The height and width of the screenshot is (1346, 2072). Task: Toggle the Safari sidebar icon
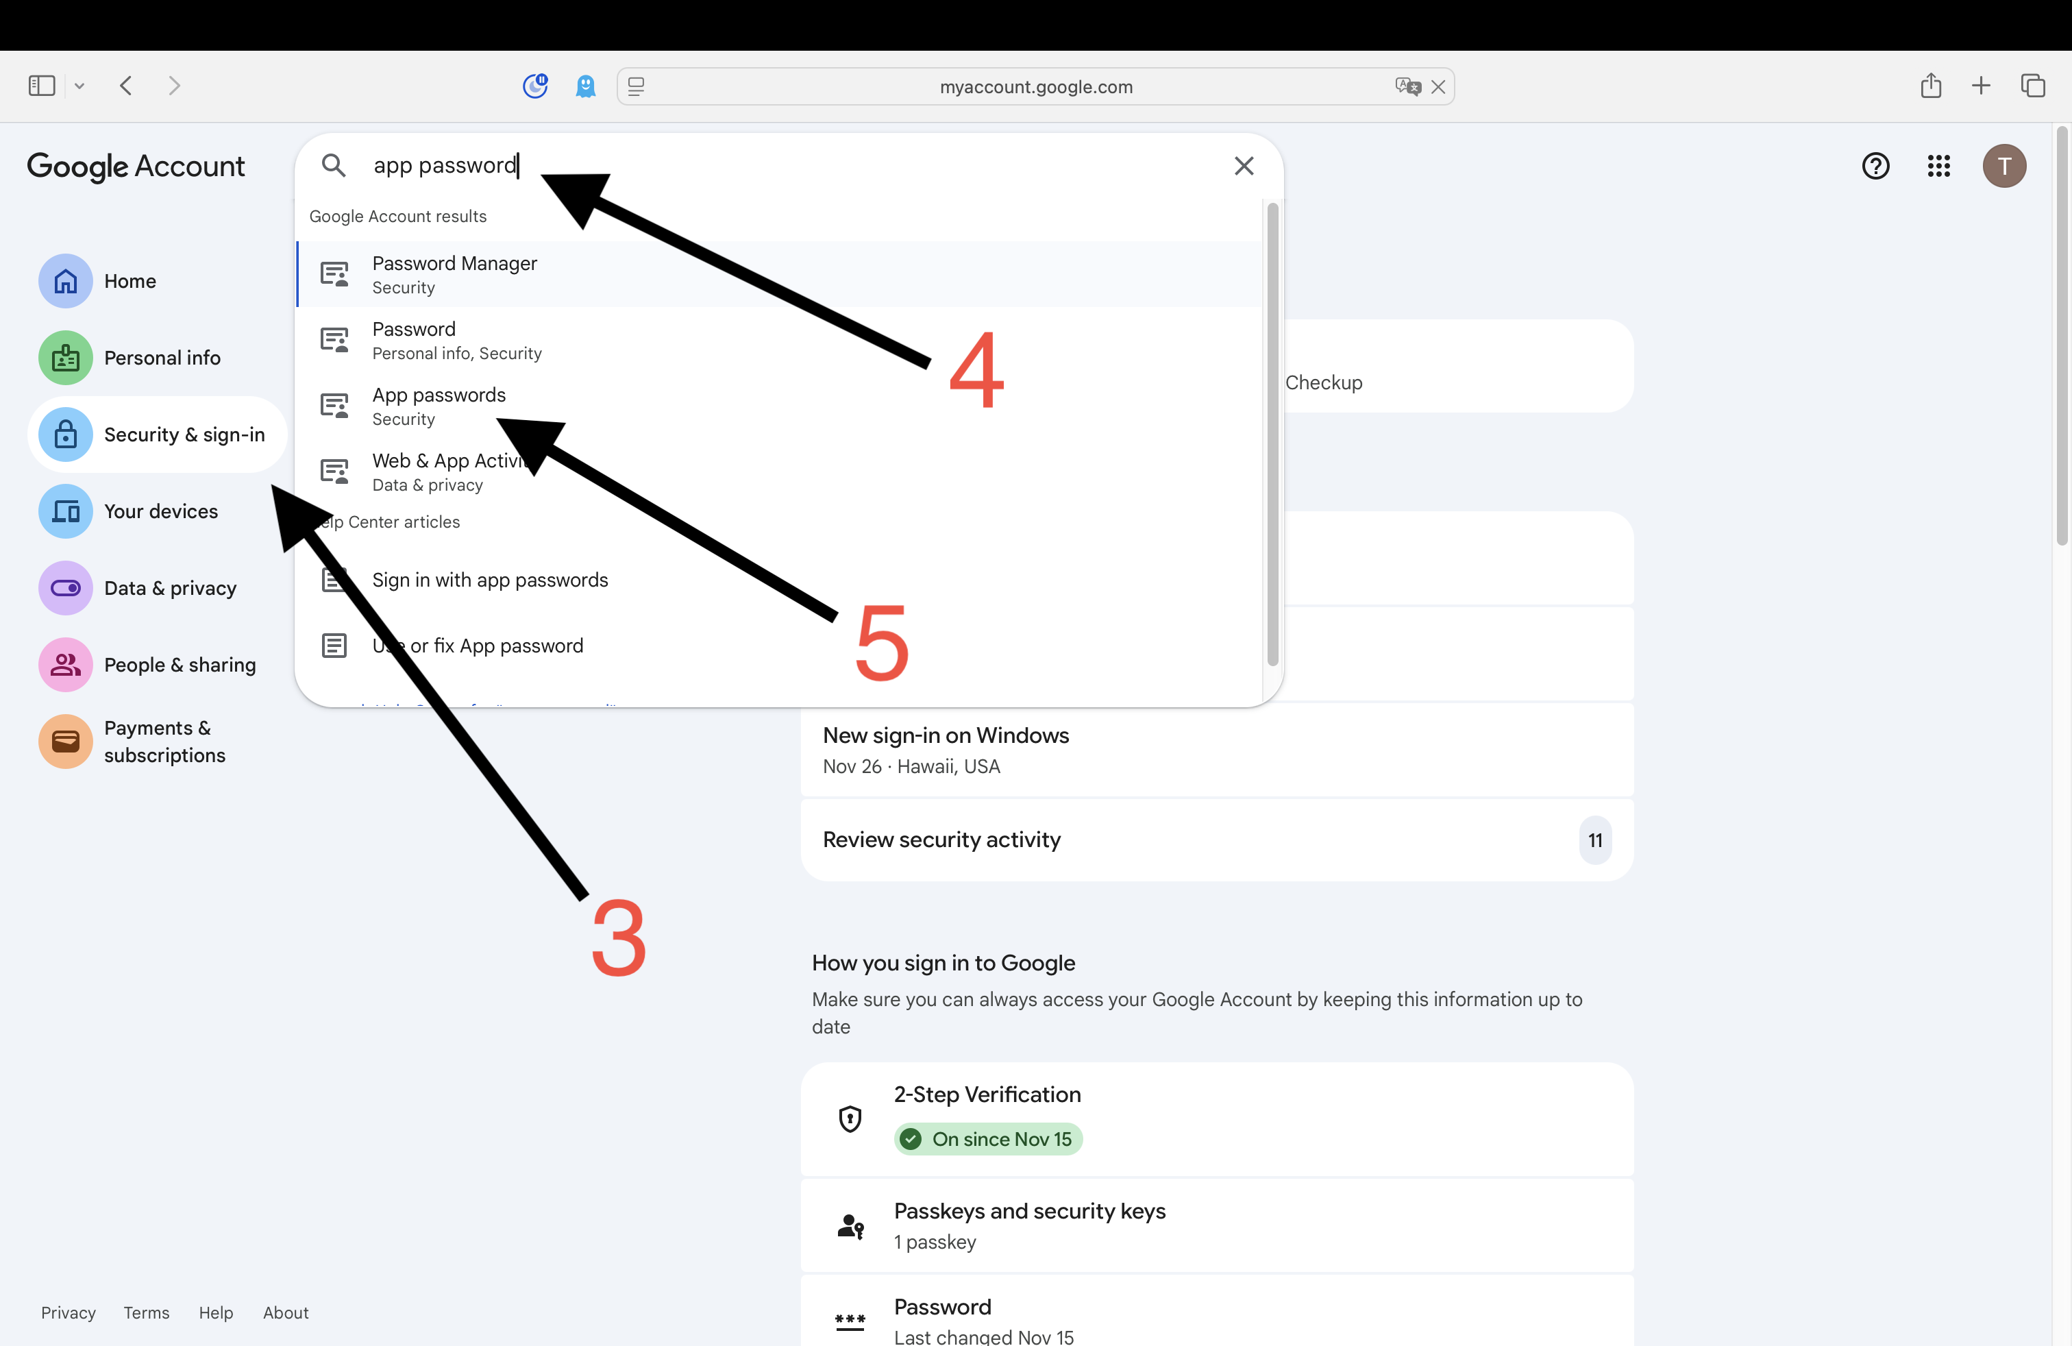coord(42,85)
